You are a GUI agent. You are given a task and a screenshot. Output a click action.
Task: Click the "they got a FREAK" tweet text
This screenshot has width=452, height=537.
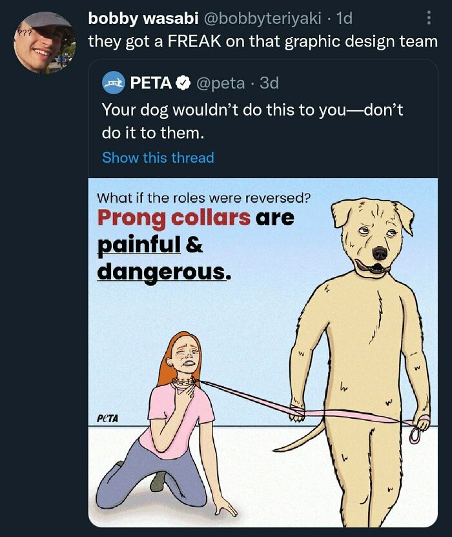262,41
